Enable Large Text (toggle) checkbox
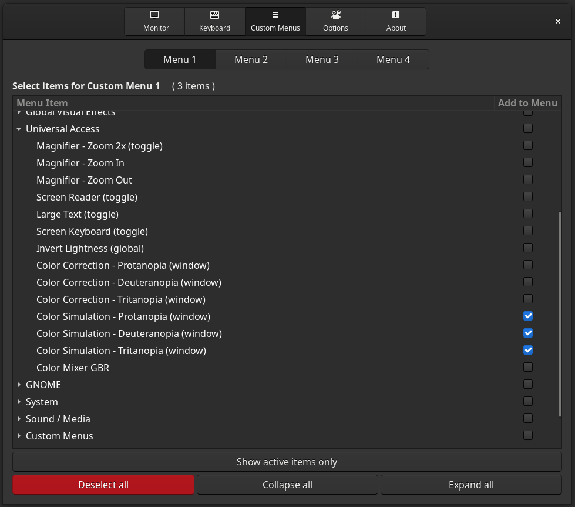 [527, 214]
